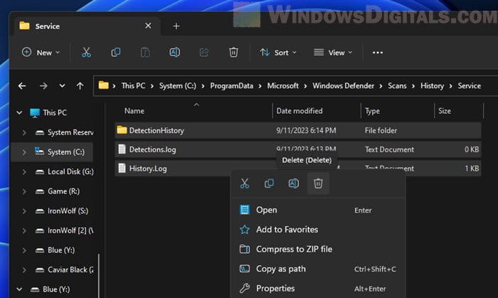Select IronWolf (S:) drive in sidebar

(x=68, y=211)
